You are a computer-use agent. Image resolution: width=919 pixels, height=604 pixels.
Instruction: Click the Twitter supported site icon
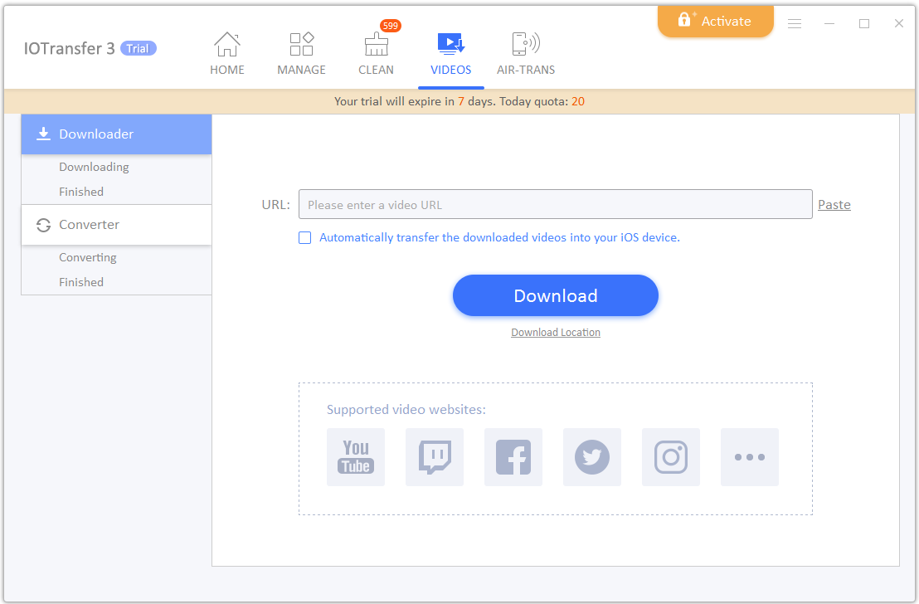(x=592, y=457)
